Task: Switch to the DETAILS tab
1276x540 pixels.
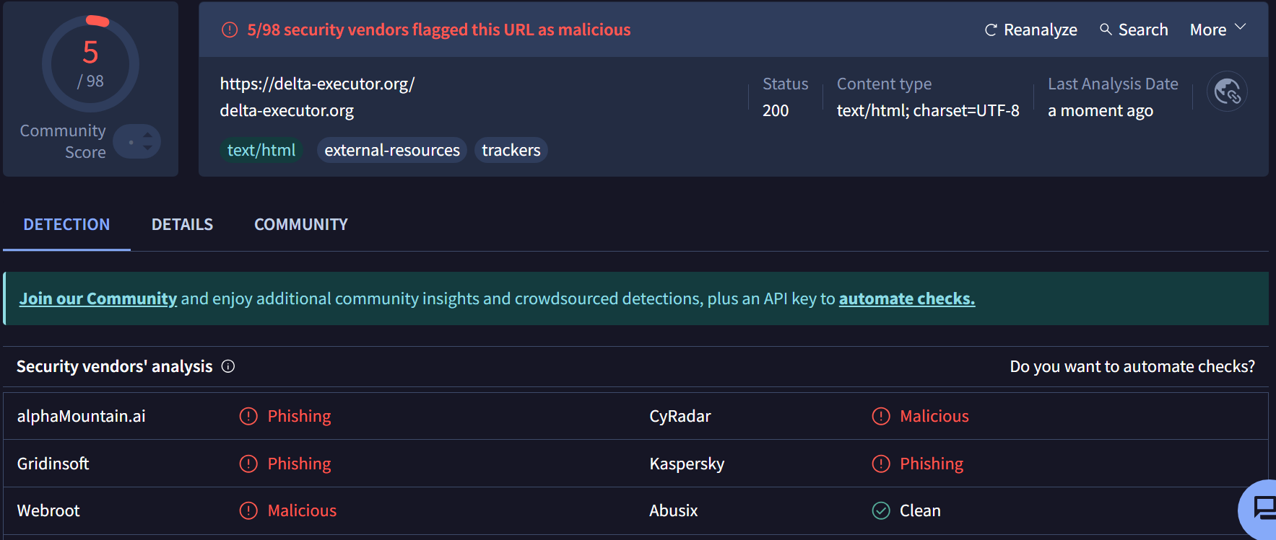Action: click(182, 224)
